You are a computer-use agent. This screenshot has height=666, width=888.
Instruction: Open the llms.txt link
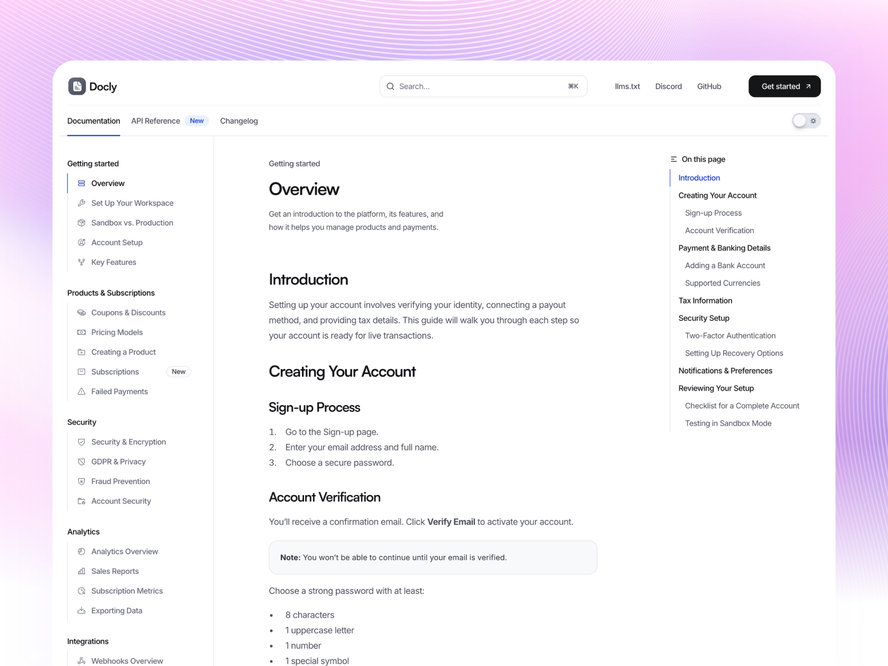click(x=627, y=86)
